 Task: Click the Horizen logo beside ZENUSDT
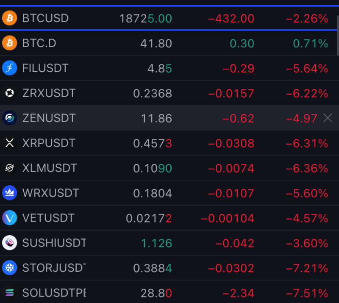[9, 118]
